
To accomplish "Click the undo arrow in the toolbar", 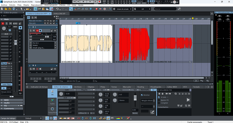I will click(x=57, y=9).
